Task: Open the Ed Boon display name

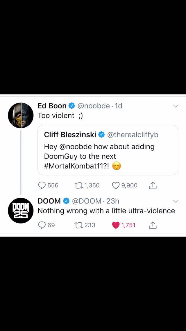Action: [52, 106]
